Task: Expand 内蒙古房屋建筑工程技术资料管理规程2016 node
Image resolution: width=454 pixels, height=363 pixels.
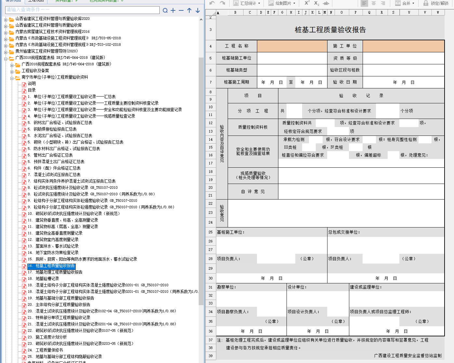Action: (6, 33)
